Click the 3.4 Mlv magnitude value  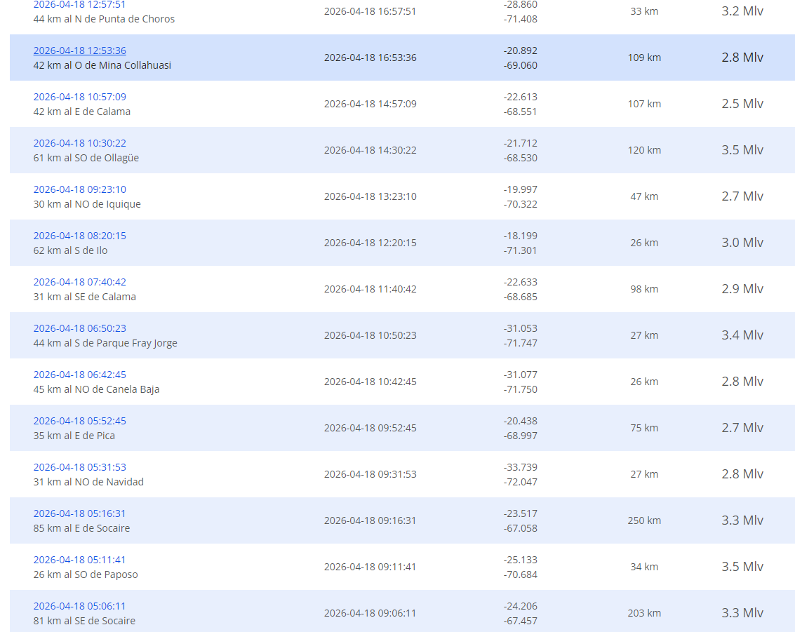tap(742, 335)
